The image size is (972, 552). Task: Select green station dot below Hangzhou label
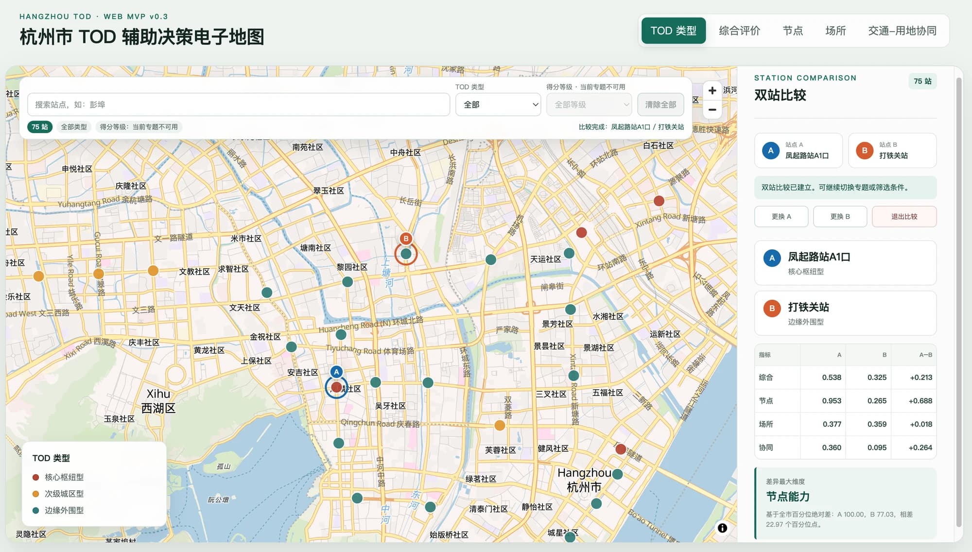click(x=596, y=504)
